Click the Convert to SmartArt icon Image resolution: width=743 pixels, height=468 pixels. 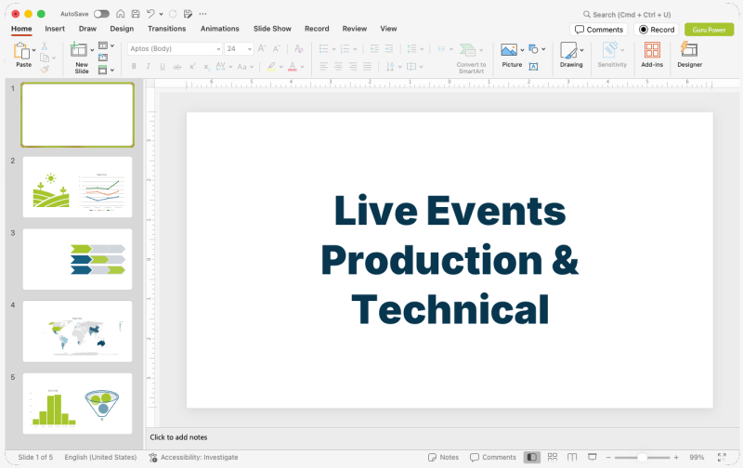(468, 50)
